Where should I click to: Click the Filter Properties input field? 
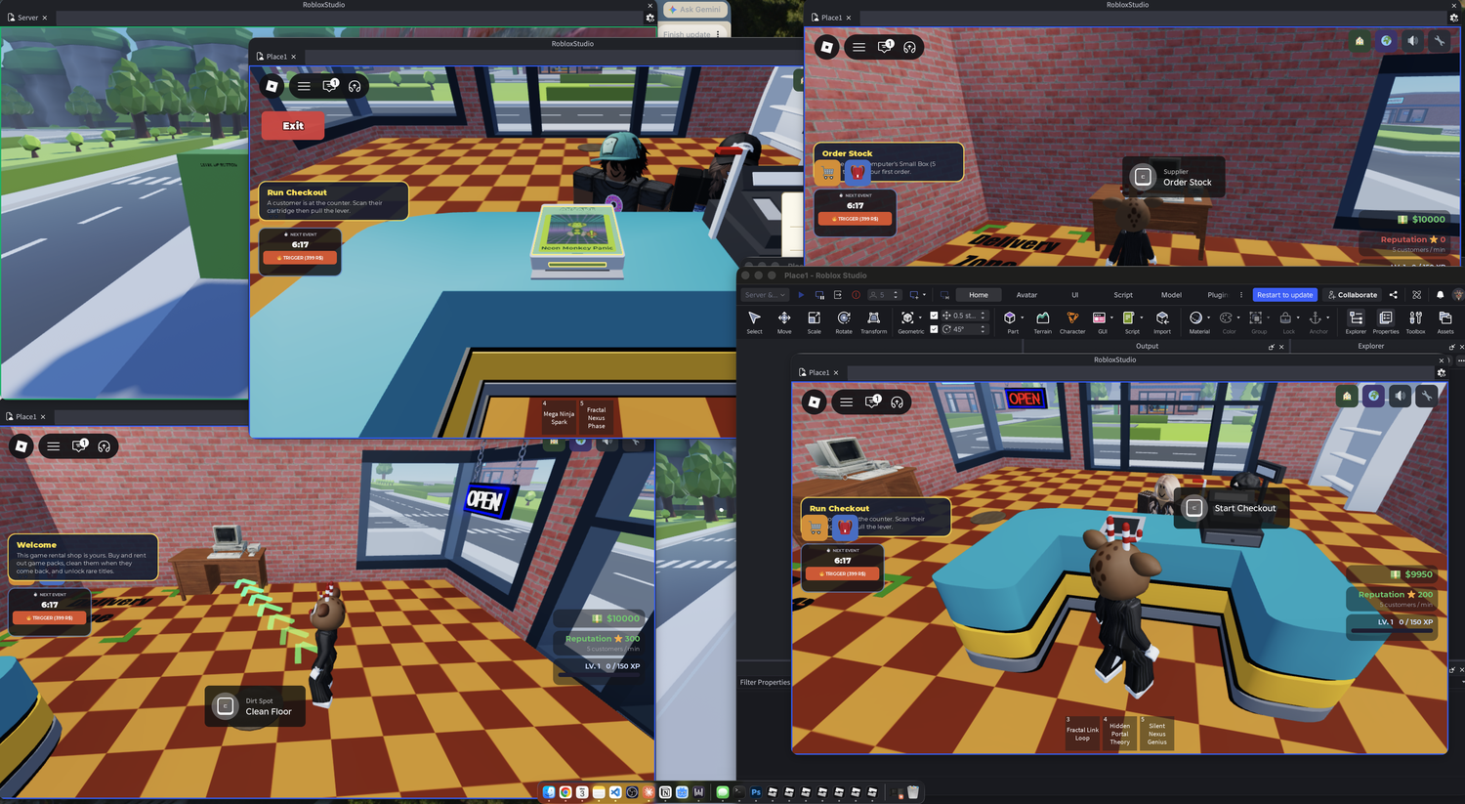765,682
